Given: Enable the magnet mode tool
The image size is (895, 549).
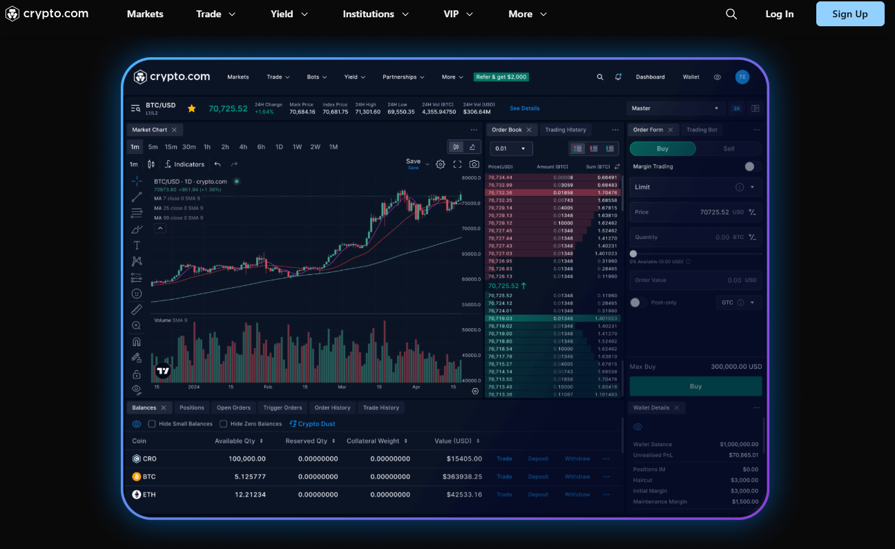Looking at the screenshot, I should 137,342.
